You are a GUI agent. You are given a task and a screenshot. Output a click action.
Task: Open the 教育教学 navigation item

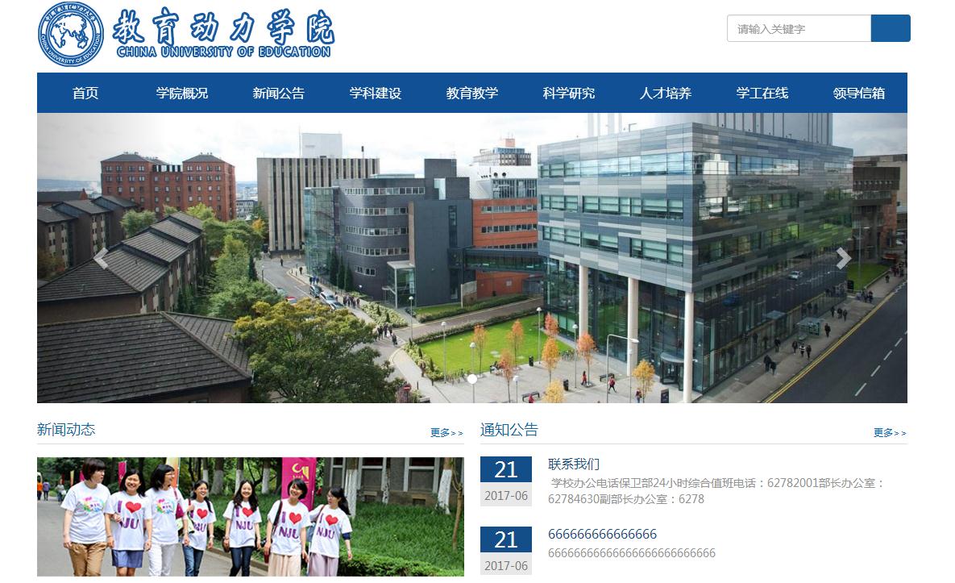click(x=472, y=93)
